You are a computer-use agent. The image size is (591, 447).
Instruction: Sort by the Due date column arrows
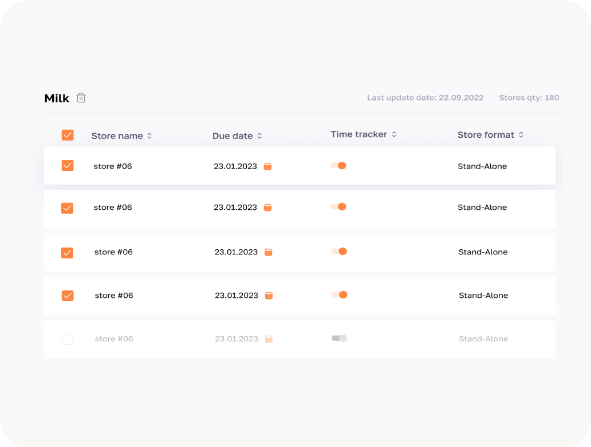(x=259, y=136)
